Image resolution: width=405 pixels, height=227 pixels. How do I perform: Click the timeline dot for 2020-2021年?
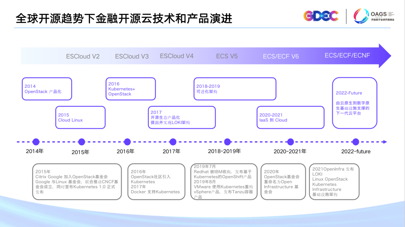291,142
